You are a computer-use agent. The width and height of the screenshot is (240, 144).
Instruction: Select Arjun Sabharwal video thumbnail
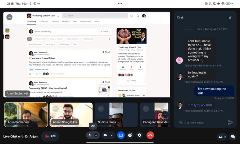pyautogui.click(x=26, y=115)
